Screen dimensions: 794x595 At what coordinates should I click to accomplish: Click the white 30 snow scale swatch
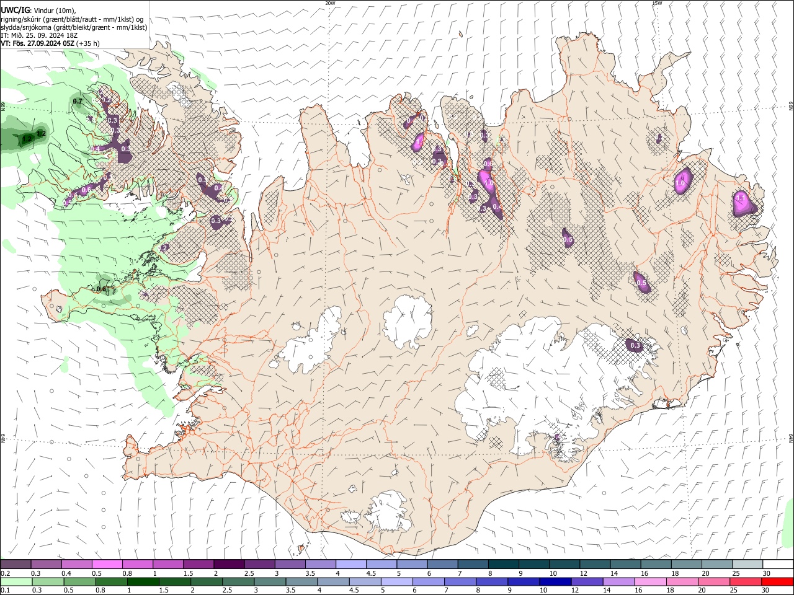[778, 564]
